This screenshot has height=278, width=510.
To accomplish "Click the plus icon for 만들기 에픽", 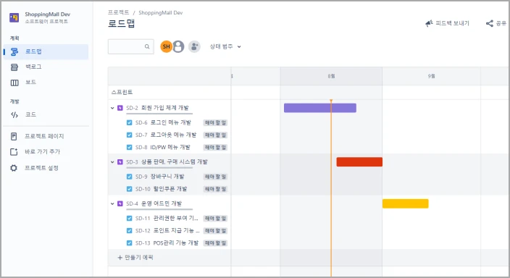I will (x=120, y=258).
